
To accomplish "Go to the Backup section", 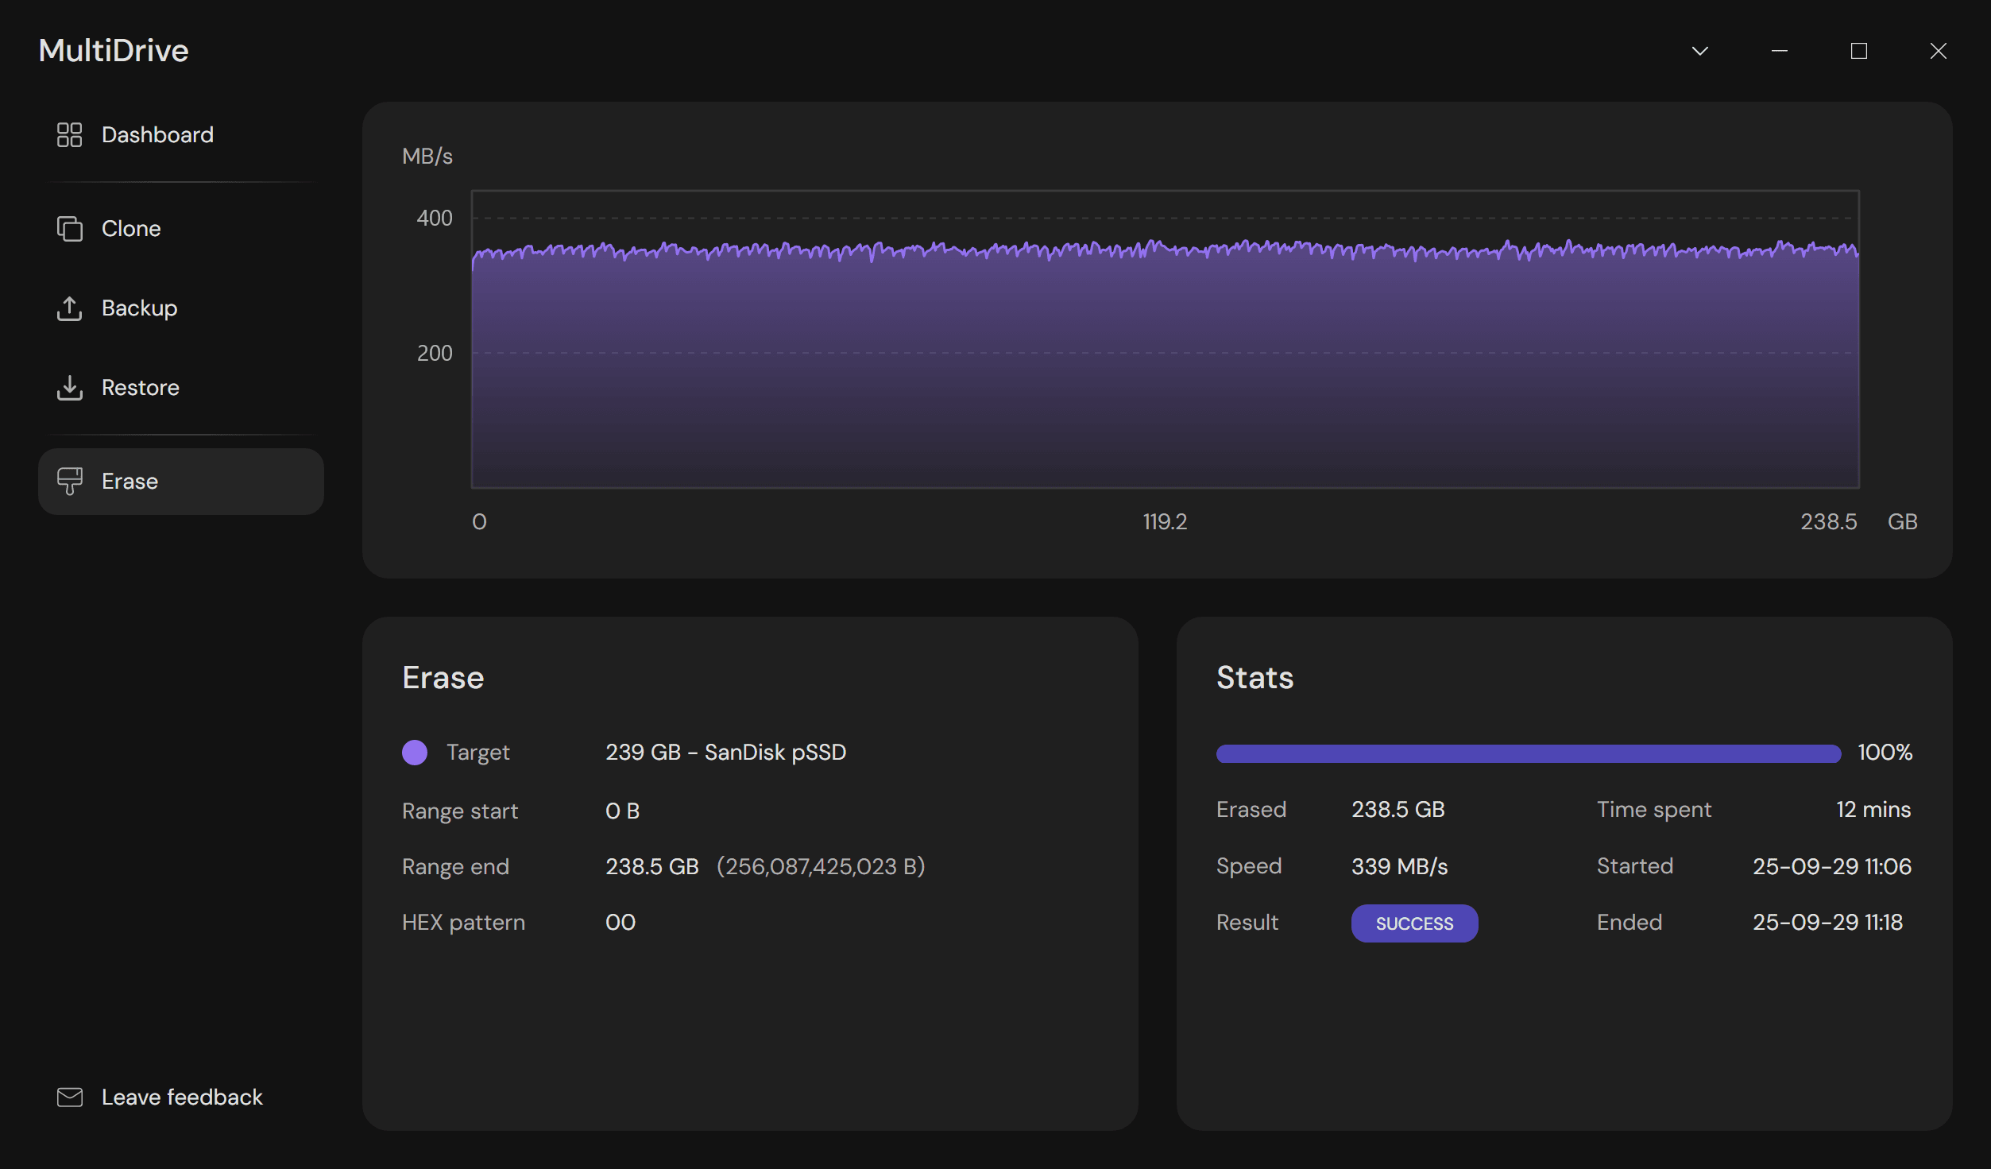I will click(139, 308).
